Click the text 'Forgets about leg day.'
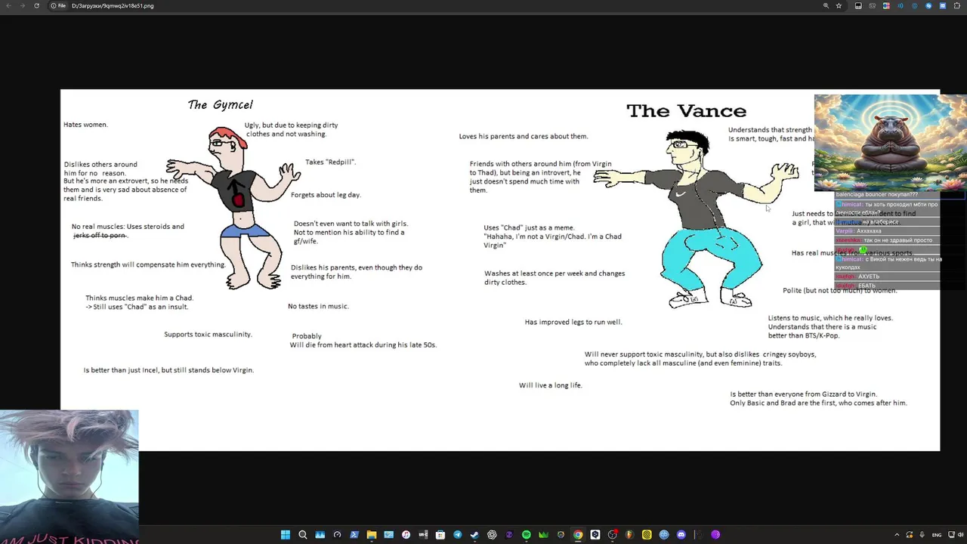The width and height of the screenshot is (967, 544). click(326, 195)
